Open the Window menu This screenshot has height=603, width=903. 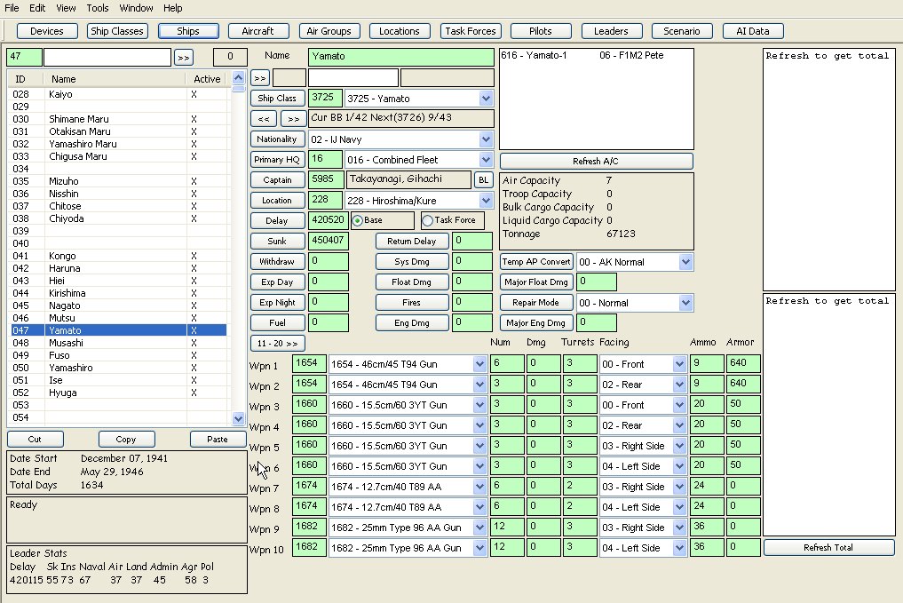pos(135,8)
